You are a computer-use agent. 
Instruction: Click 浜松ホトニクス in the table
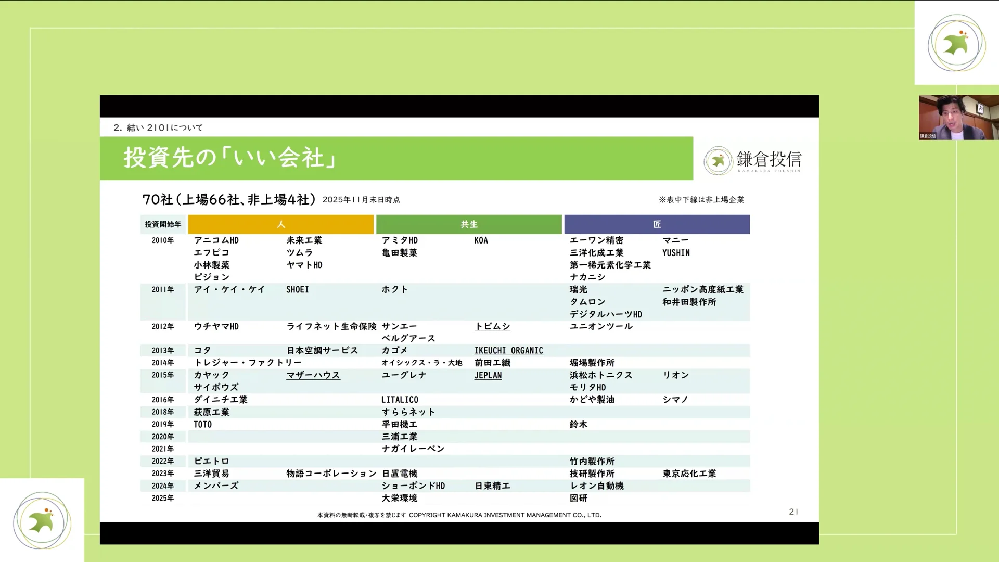click(x=601, y=375)
